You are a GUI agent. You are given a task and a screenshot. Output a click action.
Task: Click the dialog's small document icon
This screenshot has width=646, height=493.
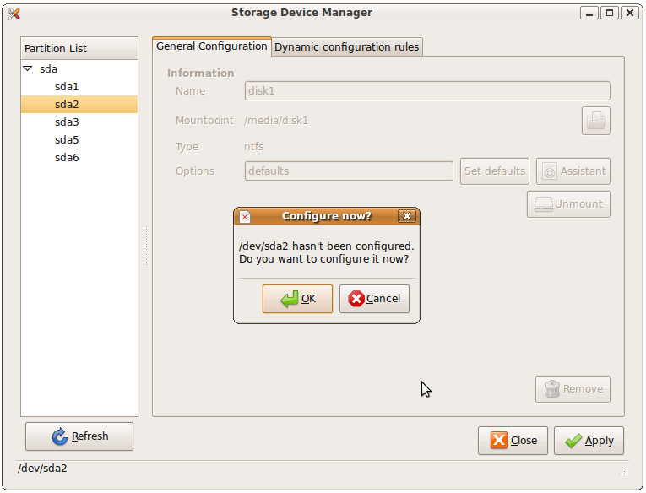point(245,217)
